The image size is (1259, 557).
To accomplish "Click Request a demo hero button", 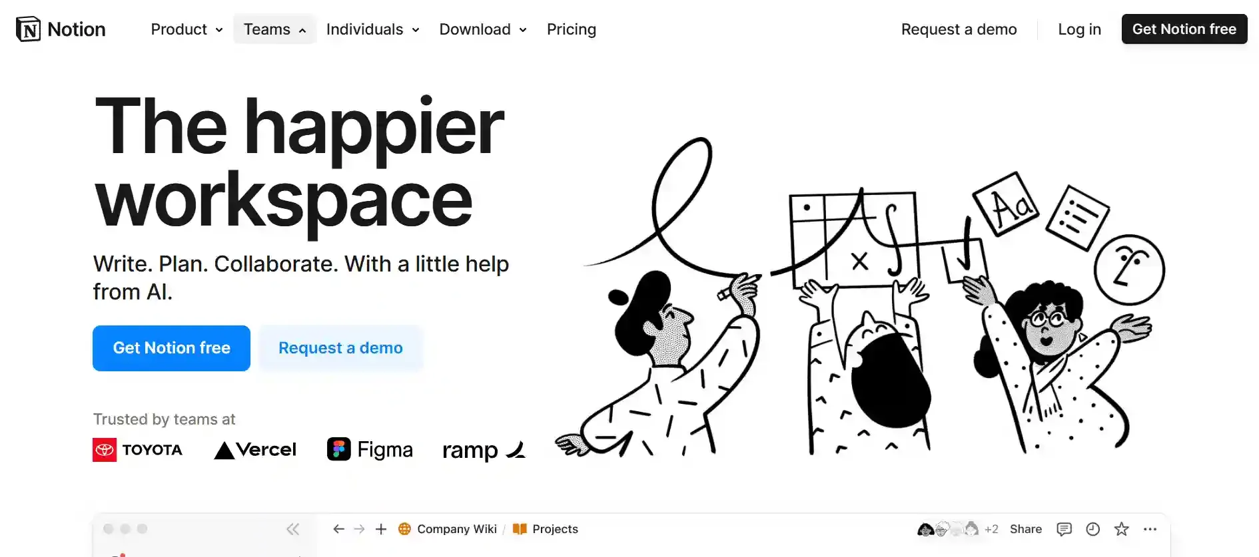I will pos(340,348).
